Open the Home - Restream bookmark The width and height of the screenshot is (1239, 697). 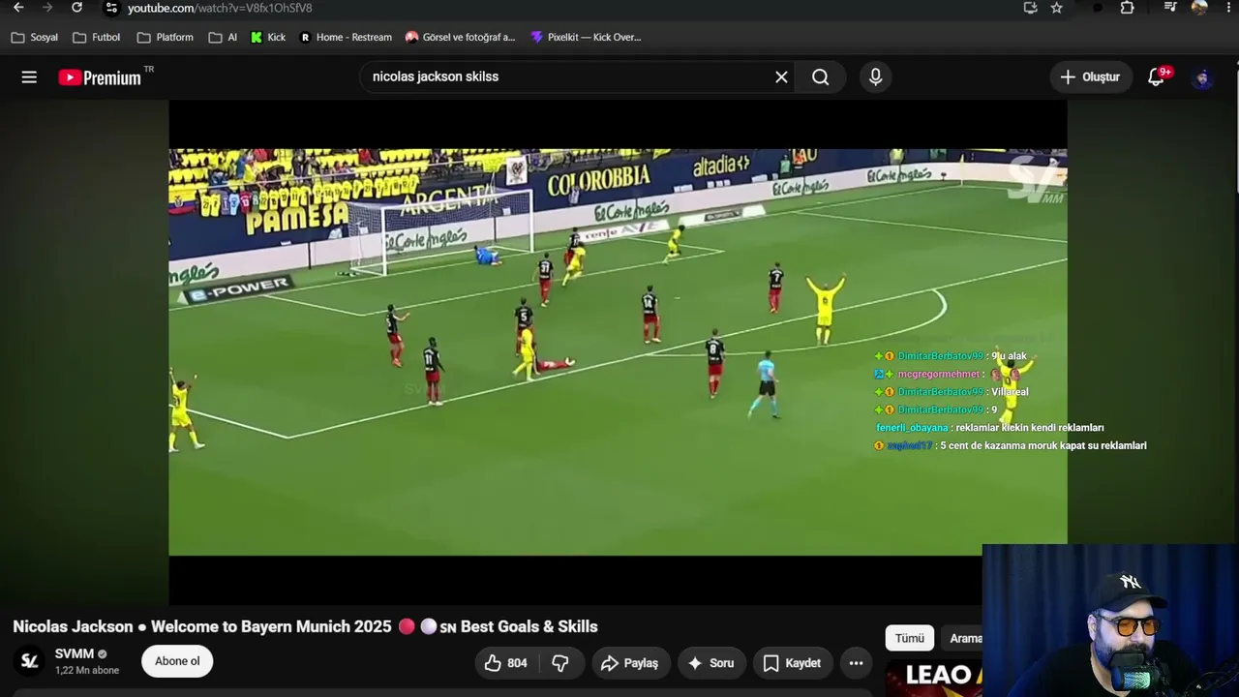tap(346, 38)
